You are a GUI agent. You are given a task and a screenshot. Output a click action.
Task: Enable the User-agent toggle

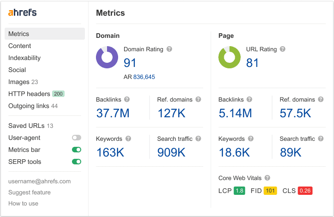pyautogui.click(x=77, y=138)
